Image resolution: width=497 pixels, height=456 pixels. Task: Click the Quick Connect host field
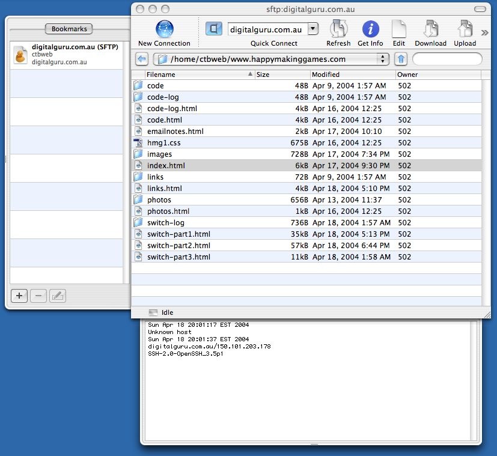[x=267, y=29]
